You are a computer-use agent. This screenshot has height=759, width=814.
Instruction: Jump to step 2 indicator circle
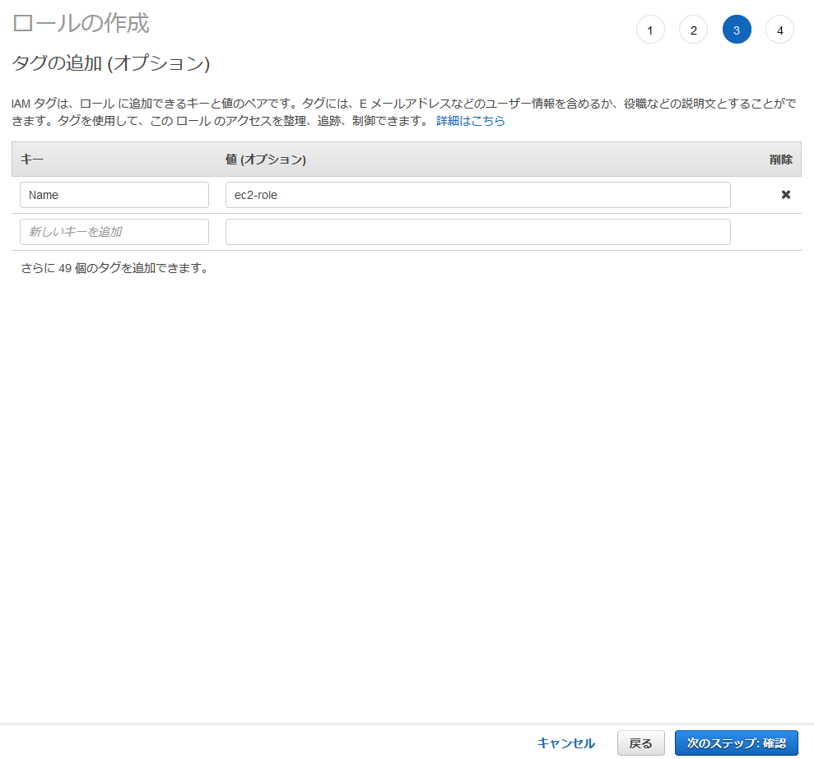coord(693,30)
